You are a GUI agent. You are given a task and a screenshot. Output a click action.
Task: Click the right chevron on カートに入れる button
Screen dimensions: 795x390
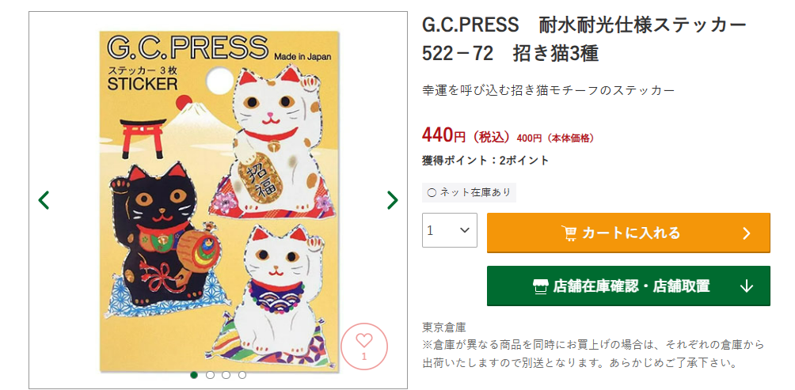tap(747, 233)
